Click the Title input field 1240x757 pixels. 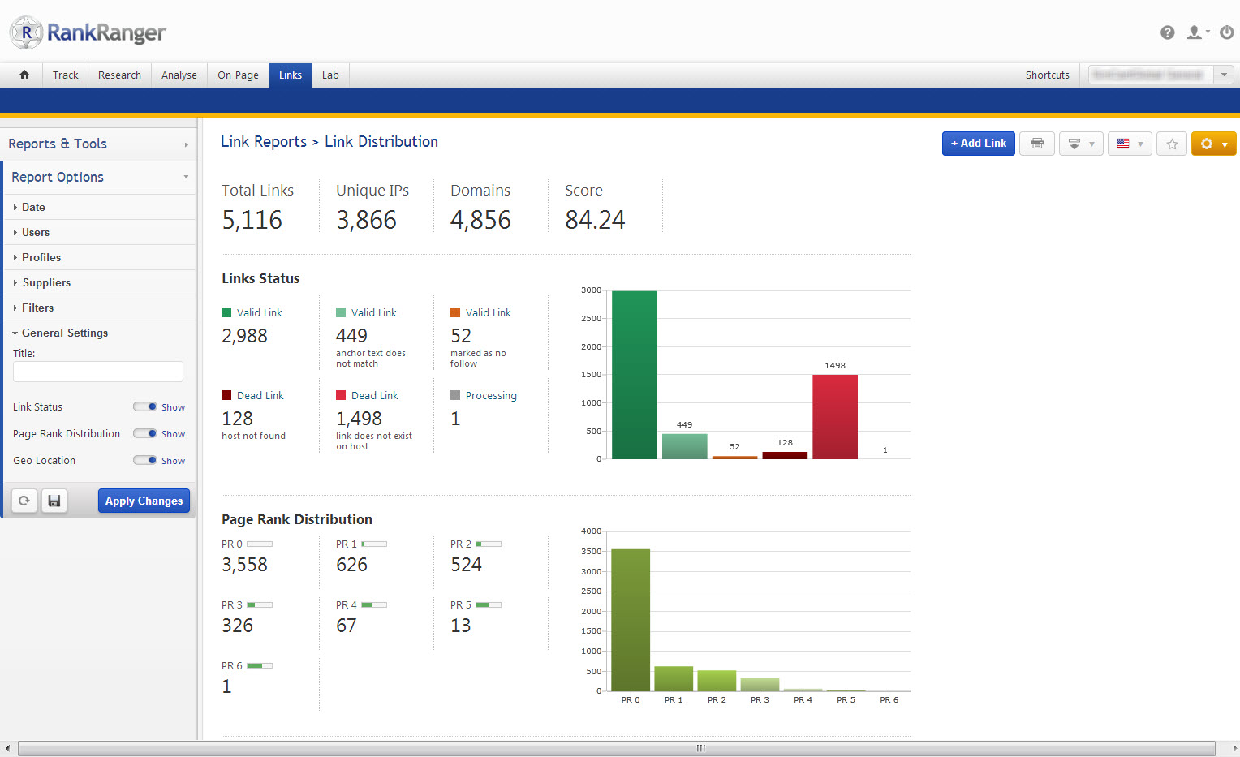(x=98, y=372)
